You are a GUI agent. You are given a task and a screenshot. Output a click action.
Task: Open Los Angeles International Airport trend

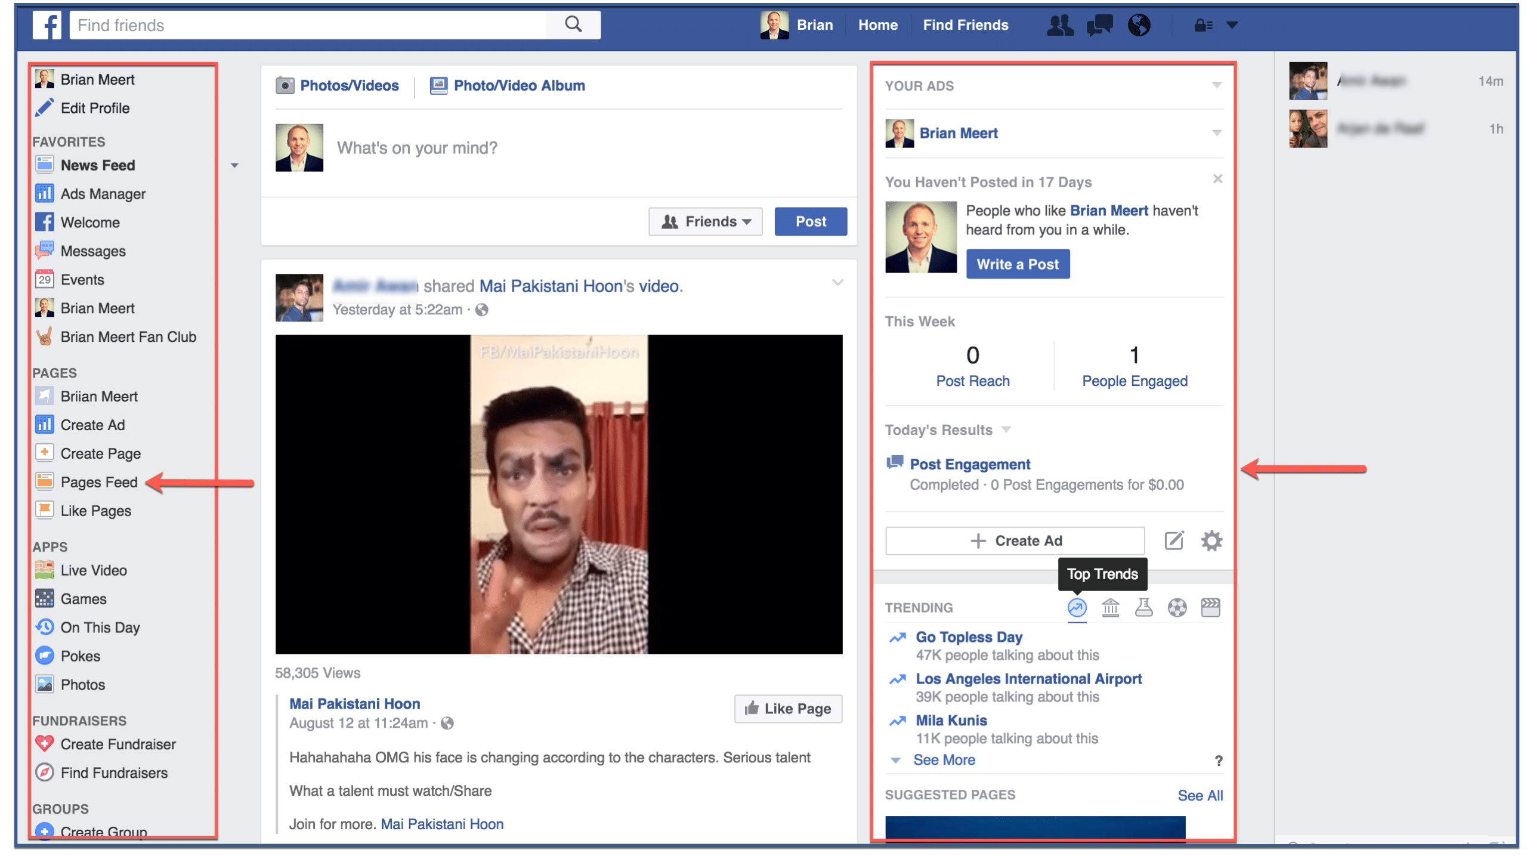click(x=1028, y=679)
